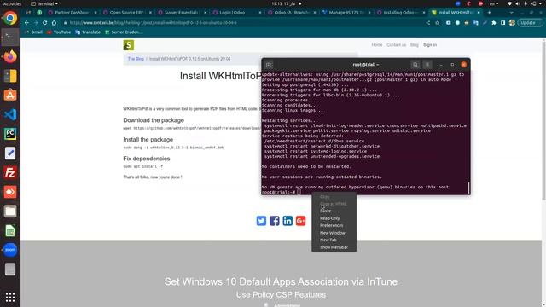The height and width of the screenshot is (307, 546).
Task: Open the keyboard language dropdown
Action: coord(494,3)
